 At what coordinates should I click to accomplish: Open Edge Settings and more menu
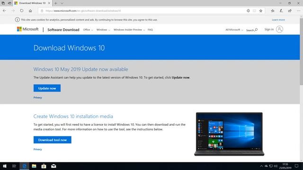(299, 11)
